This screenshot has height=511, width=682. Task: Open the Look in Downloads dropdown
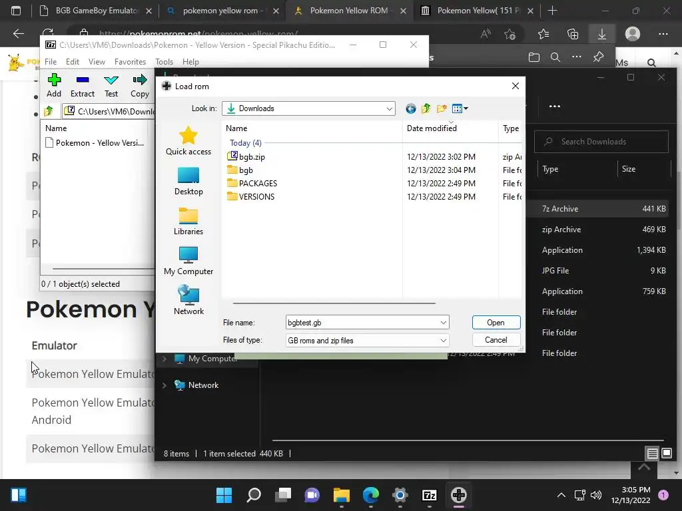coord(389,108)
